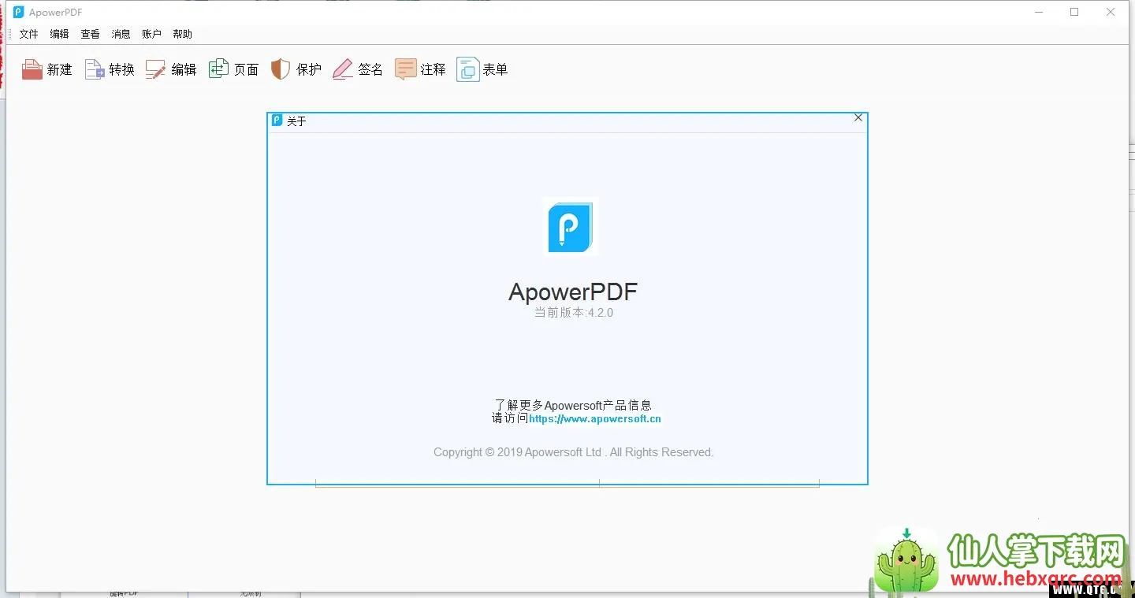
Task: Select the Edit (编辑) toolbar icon
Action: (x=156, y=69)
